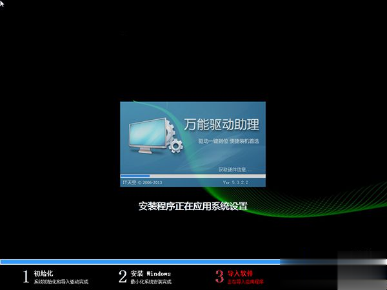Click the 万能驱动助理 title text
Viewport: 387px width, 290px height.
[221, 124]
